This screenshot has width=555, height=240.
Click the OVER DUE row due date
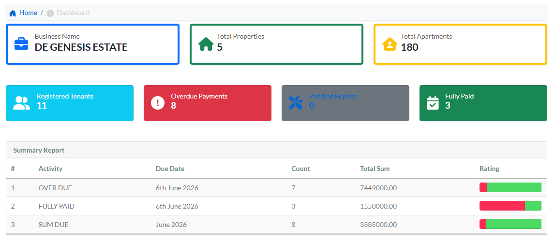(177, 188)
